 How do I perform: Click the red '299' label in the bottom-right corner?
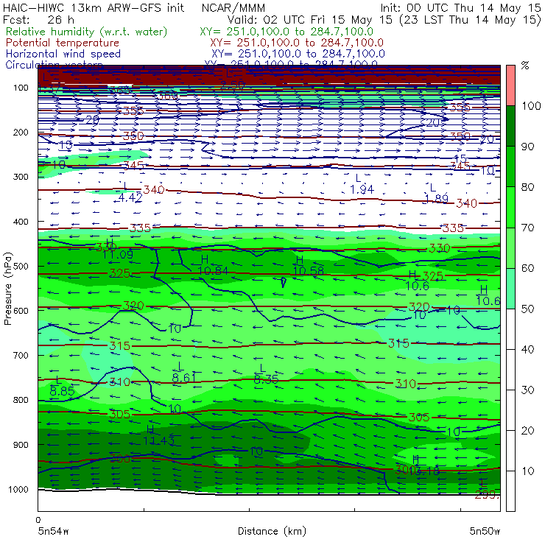pyautogui.click(x=486, y=495)
